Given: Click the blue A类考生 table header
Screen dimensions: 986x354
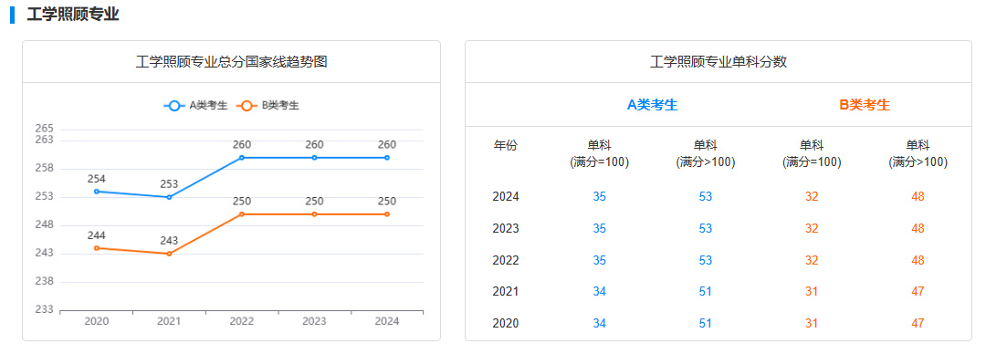Looking at the screenshot, I should coord(653,105).
